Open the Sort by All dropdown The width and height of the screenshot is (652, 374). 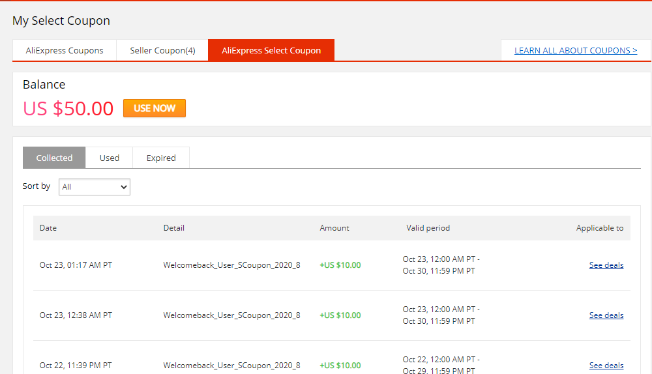95,187
